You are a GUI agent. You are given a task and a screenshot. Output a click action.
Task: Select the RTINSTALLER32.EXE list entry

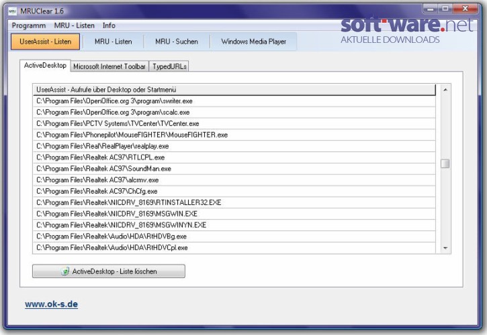[x=234, y=202]
